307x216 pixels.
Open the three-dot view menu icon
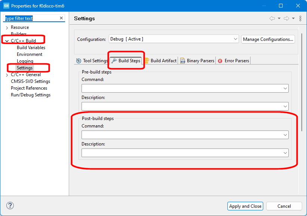point(300,18)
